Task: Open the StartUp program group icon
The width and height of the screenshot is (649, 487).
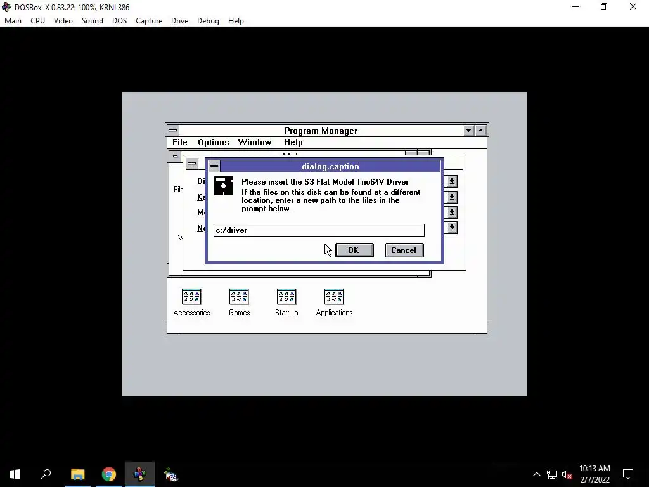Action: click(286, 297)
